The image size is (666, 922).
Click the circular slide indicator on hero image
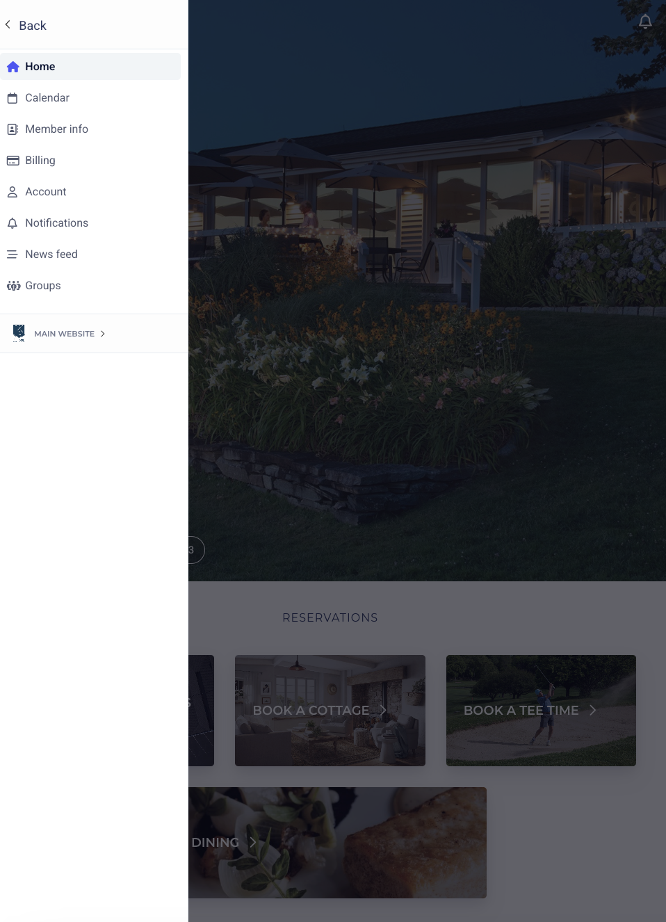pyautogui.click(x=195, y=550)
